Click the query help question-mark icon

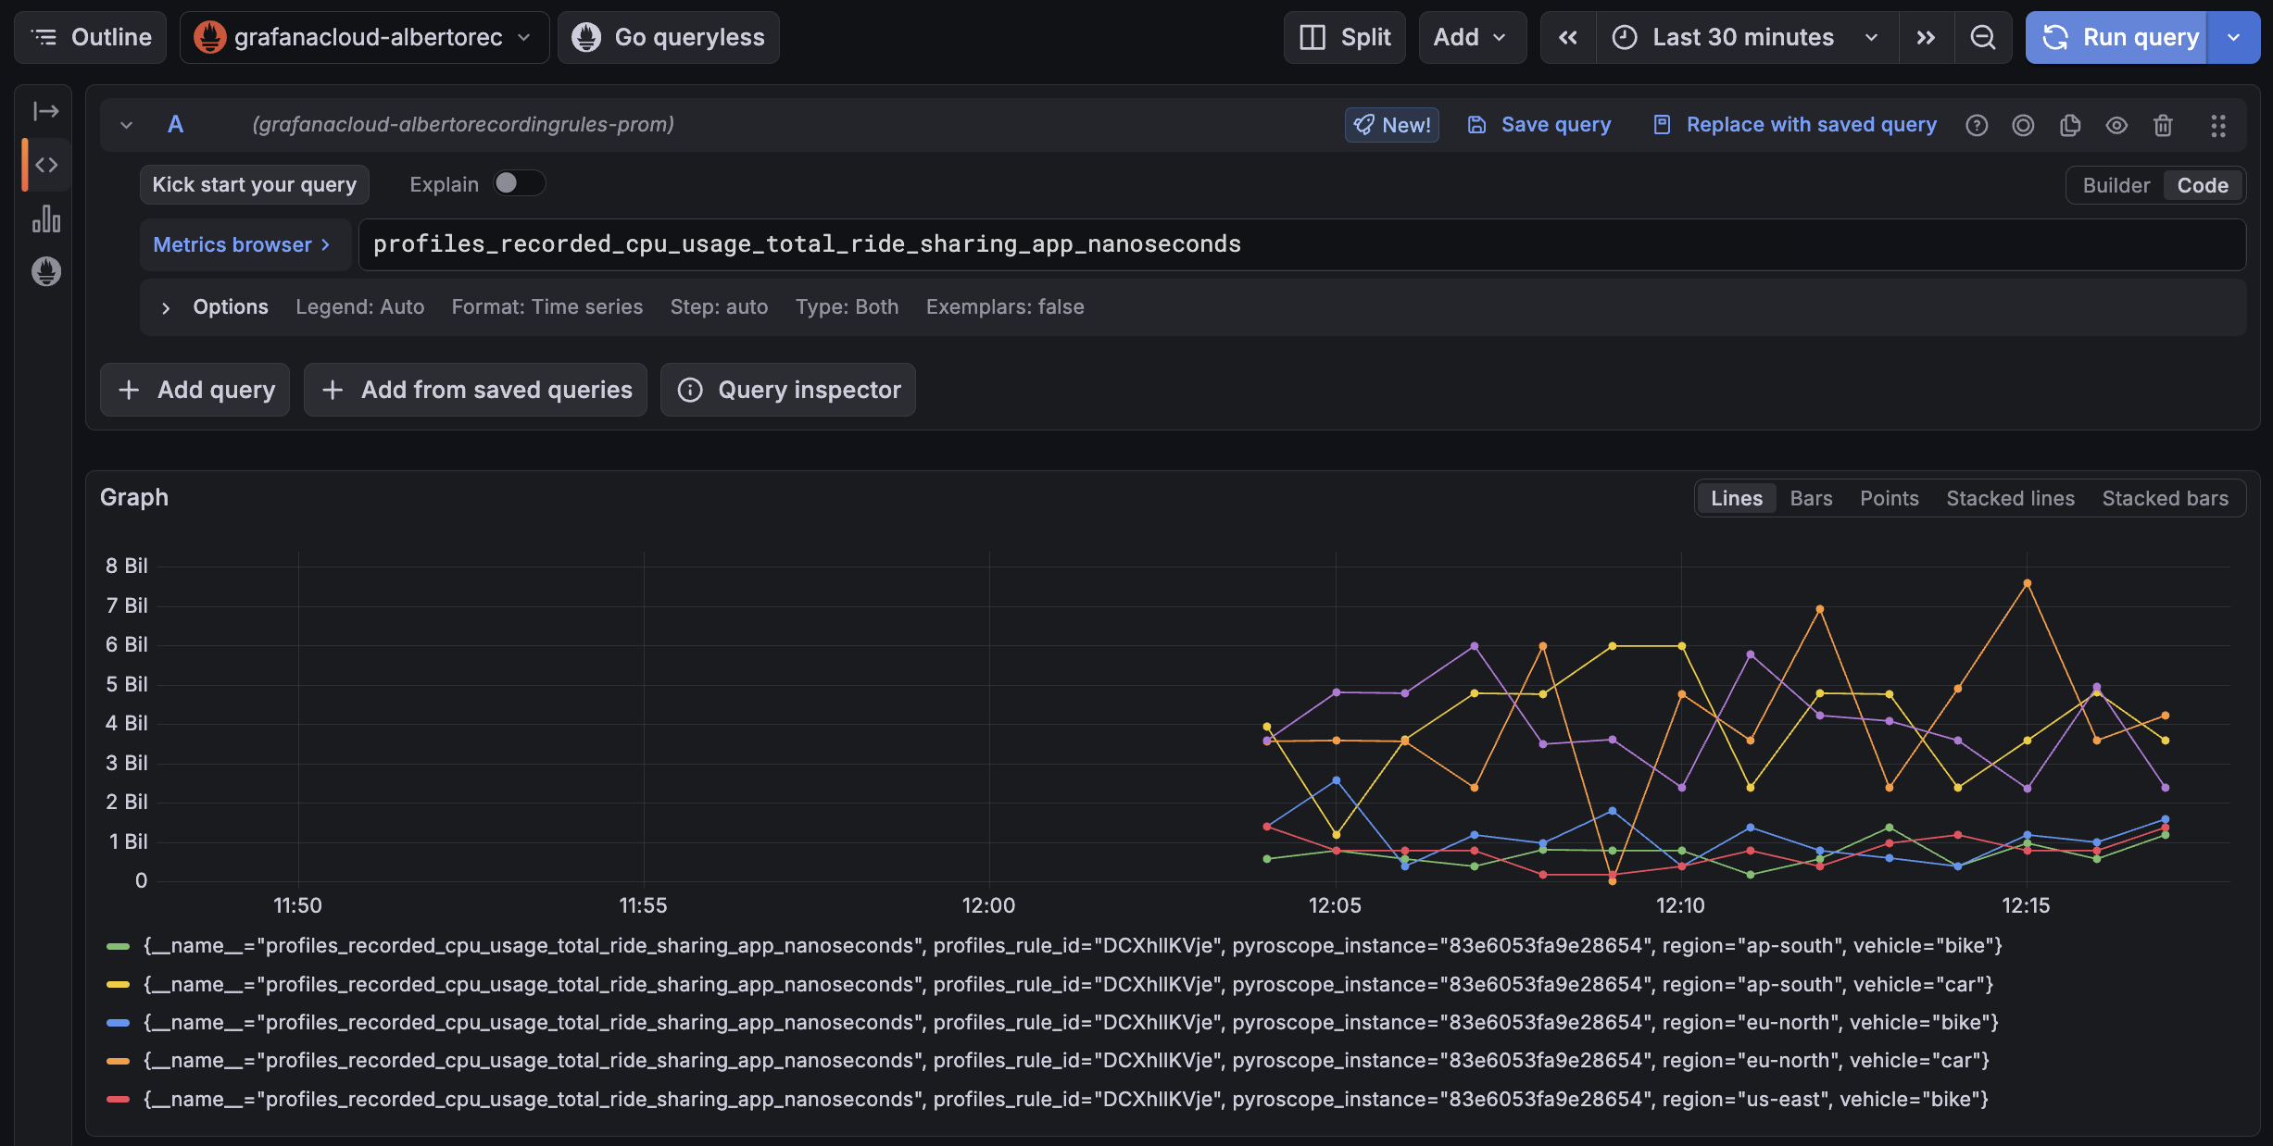tap(1977, 125)
